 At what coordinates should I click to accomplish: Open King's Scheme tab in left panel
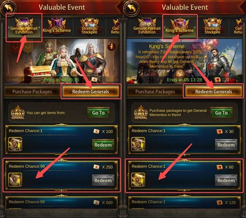(x=57, y=26)
